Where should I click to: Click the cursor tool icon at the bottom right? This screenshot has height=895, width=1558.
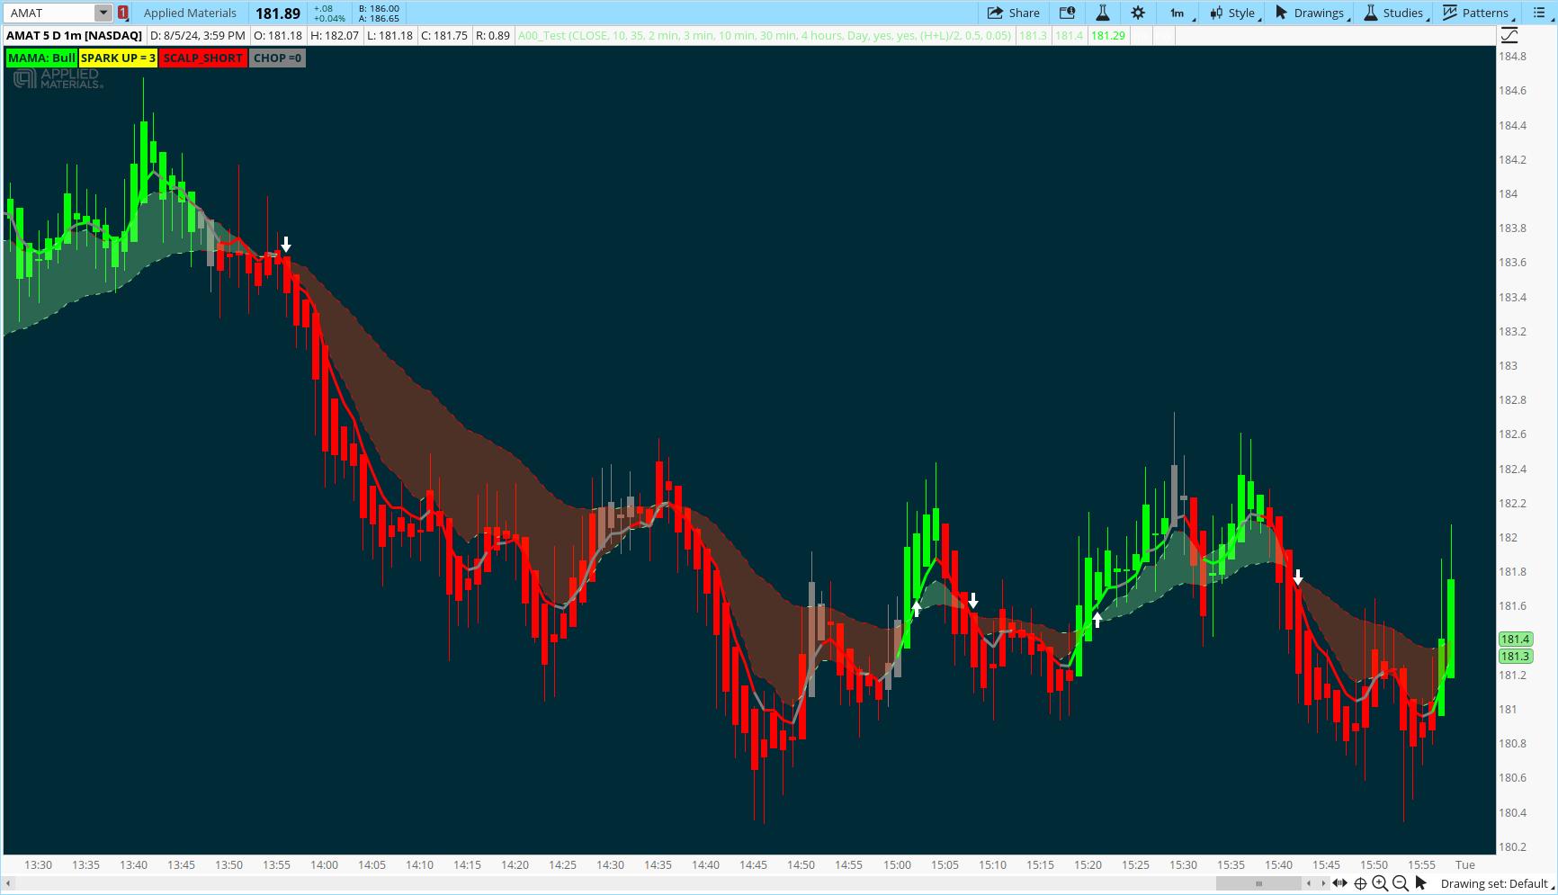1421,883
